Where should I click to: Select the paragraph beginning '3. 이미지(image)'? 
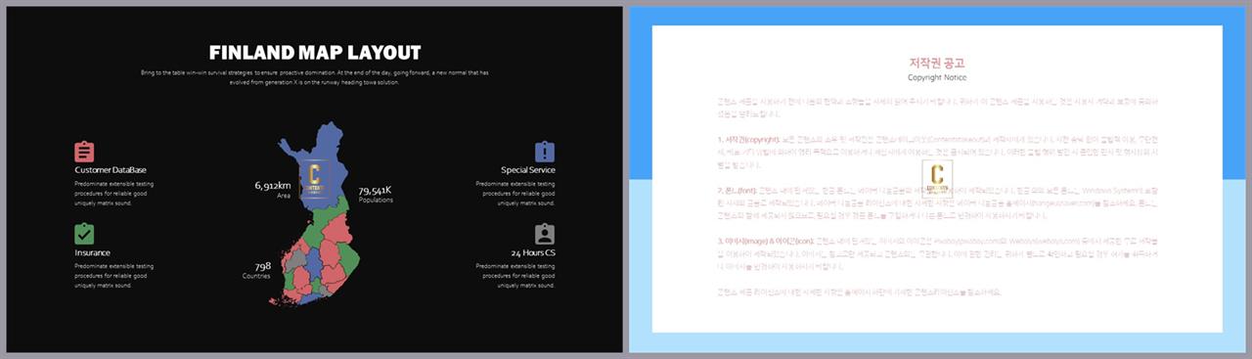(x=937, y=255)
